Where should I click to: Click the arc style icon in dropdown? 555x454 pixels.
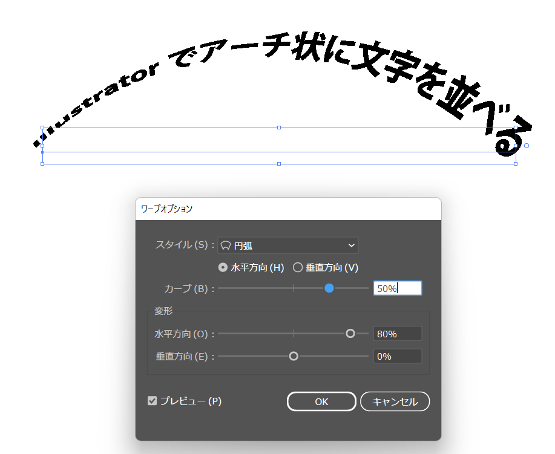pos(226,245)
